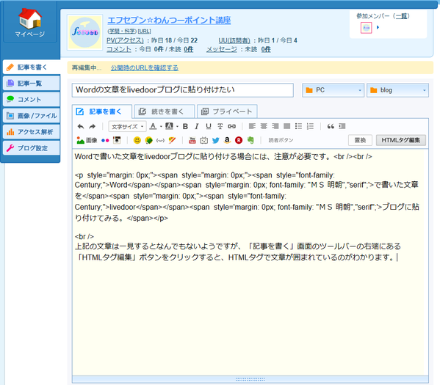Viewport: 440px width, 385px height.
Task: Open the PC category dropdown
Action: click(333, 90)
